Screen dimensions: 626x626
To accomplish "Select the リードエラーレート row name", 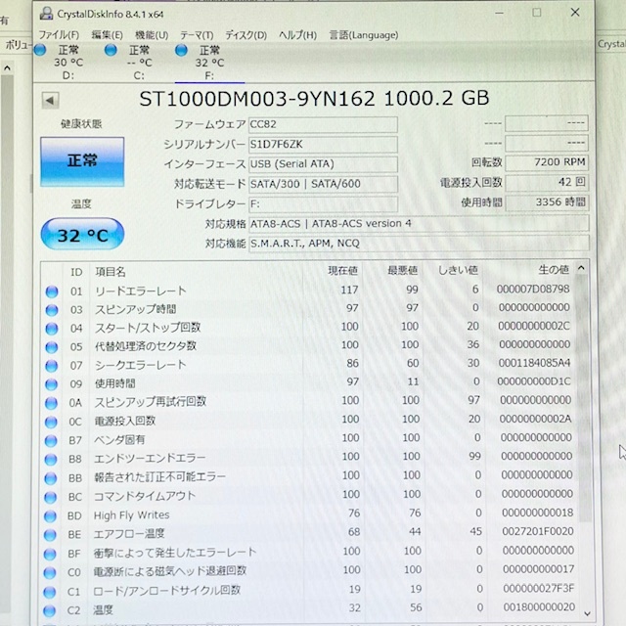I will coord(141,291).
